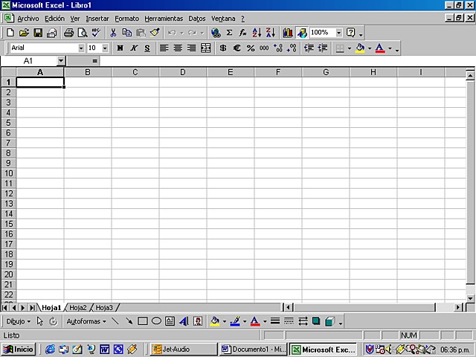Toggle align right
Viewport: 476px width, 357px height.
pos(192,48)
